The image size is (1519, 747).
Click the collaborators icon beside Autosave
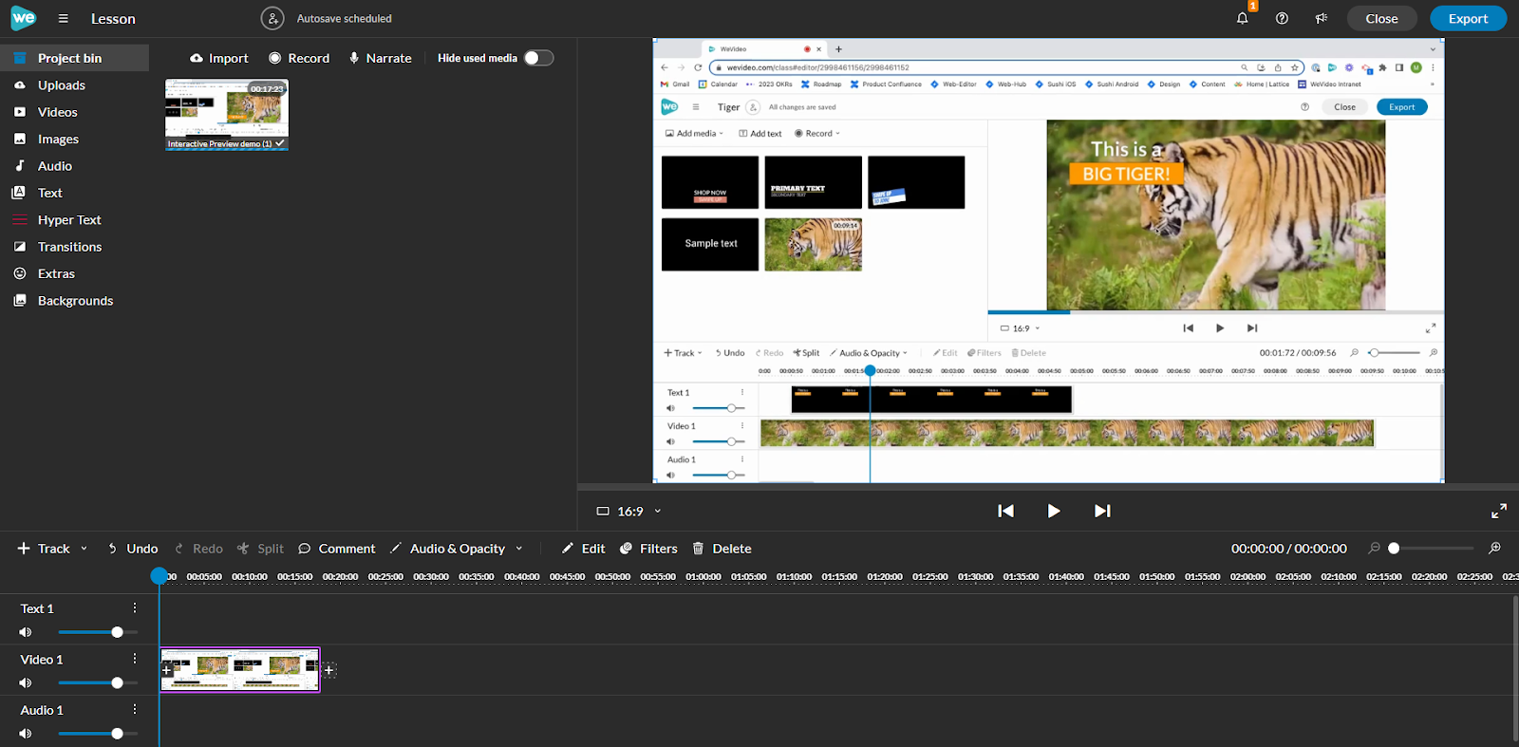tap(272, 19)
